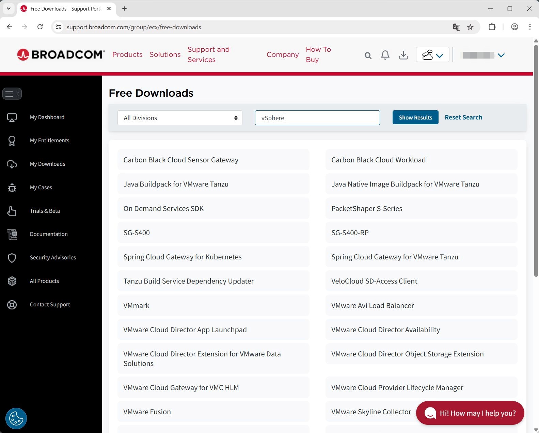Click the page vertical scrollbar

tap(536, 160)
